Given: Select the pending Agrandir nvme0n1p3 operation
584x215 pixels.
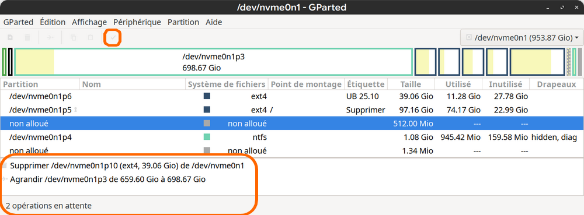Looking at the screenshot, I should coord(108,179).
